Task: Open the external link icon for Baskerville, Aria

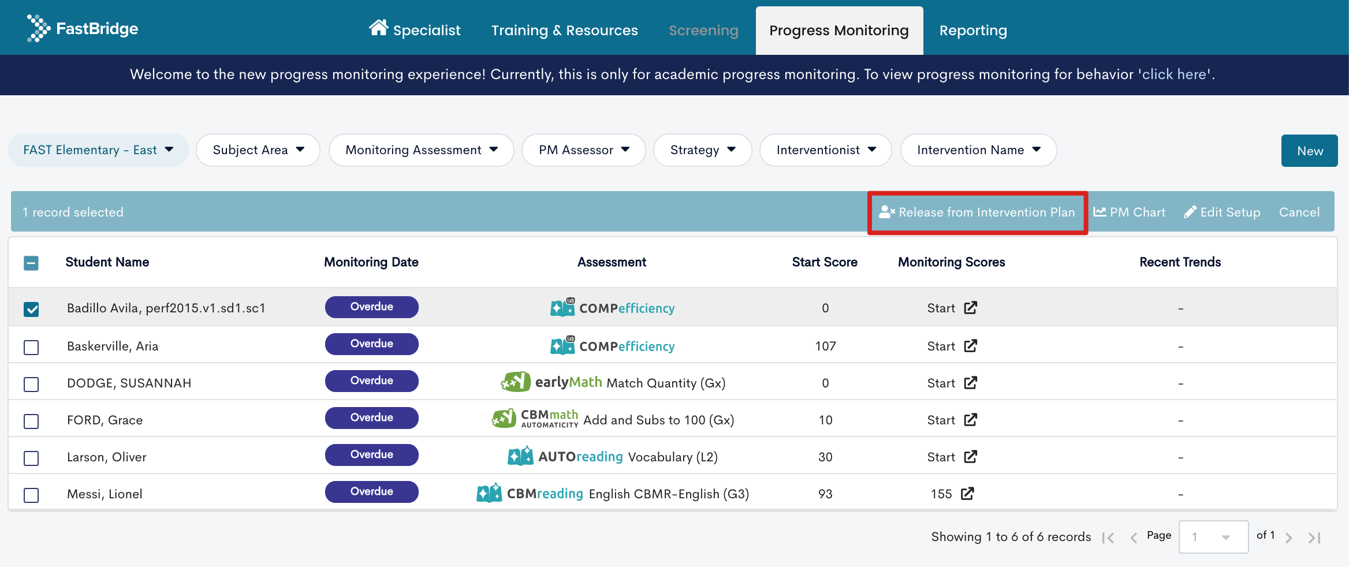Action: click(971, 345)
